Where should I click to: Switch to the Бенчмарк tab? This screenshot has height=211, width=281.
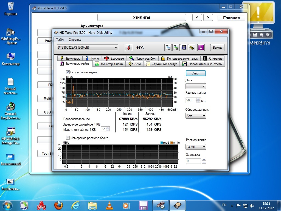tap(70, 58)
